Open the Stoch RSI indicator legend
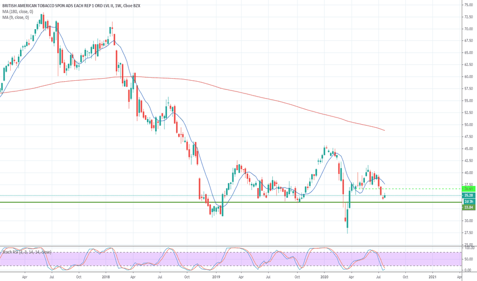 [x=27, y=252]
